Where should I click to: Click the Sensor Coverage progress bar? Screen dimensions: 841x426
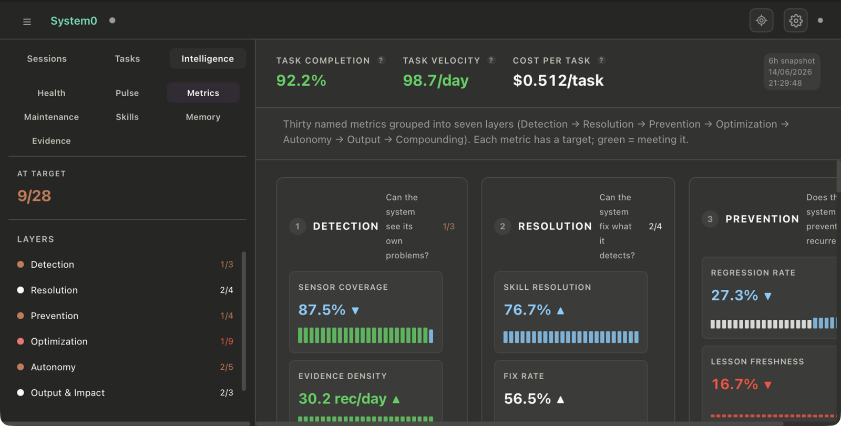(366, 335)
